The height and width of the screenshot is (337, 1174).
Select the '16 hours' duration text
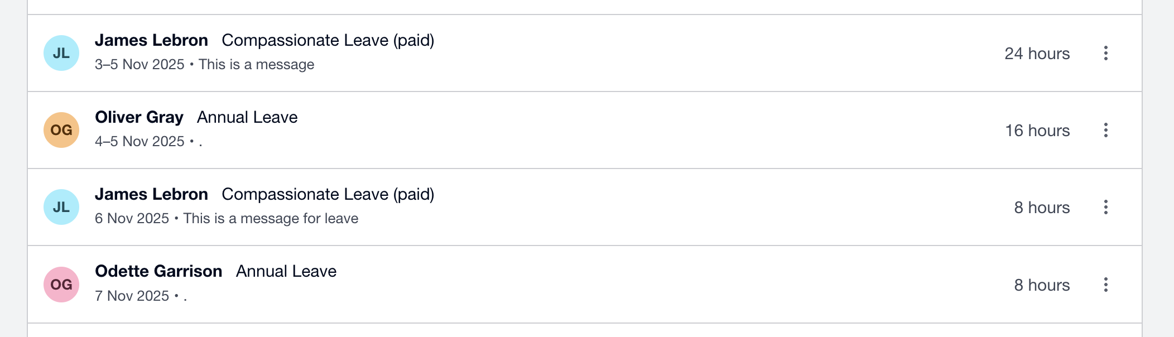point(1037,131)
